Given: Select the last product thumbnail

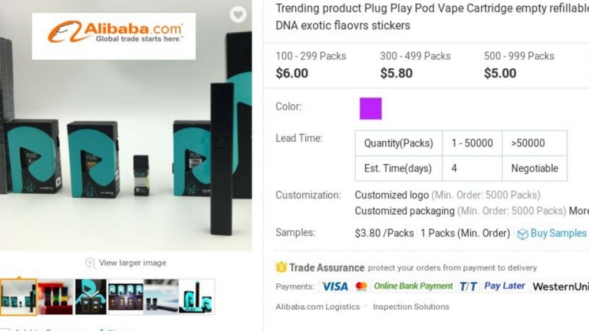Looking at the screenshot, I should 197,296.
